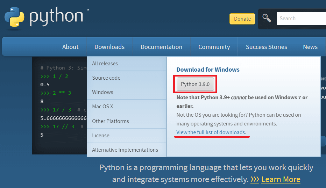Click the code line '>>> 1 / 2'
Viewport: 326px width, 188px height.
(x=54, y=76)
